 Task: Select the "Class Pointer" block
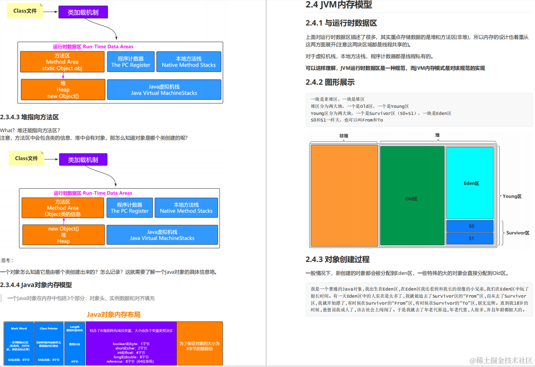(x=49, y=343)
